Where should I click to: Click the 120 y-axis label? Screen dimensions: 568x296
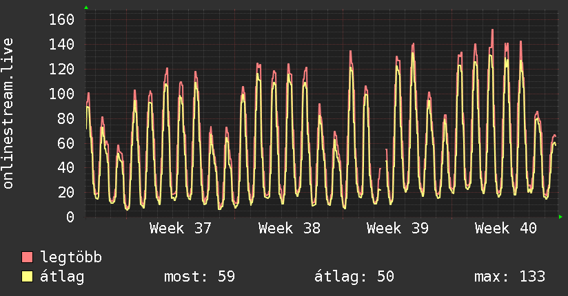[61, 69]
